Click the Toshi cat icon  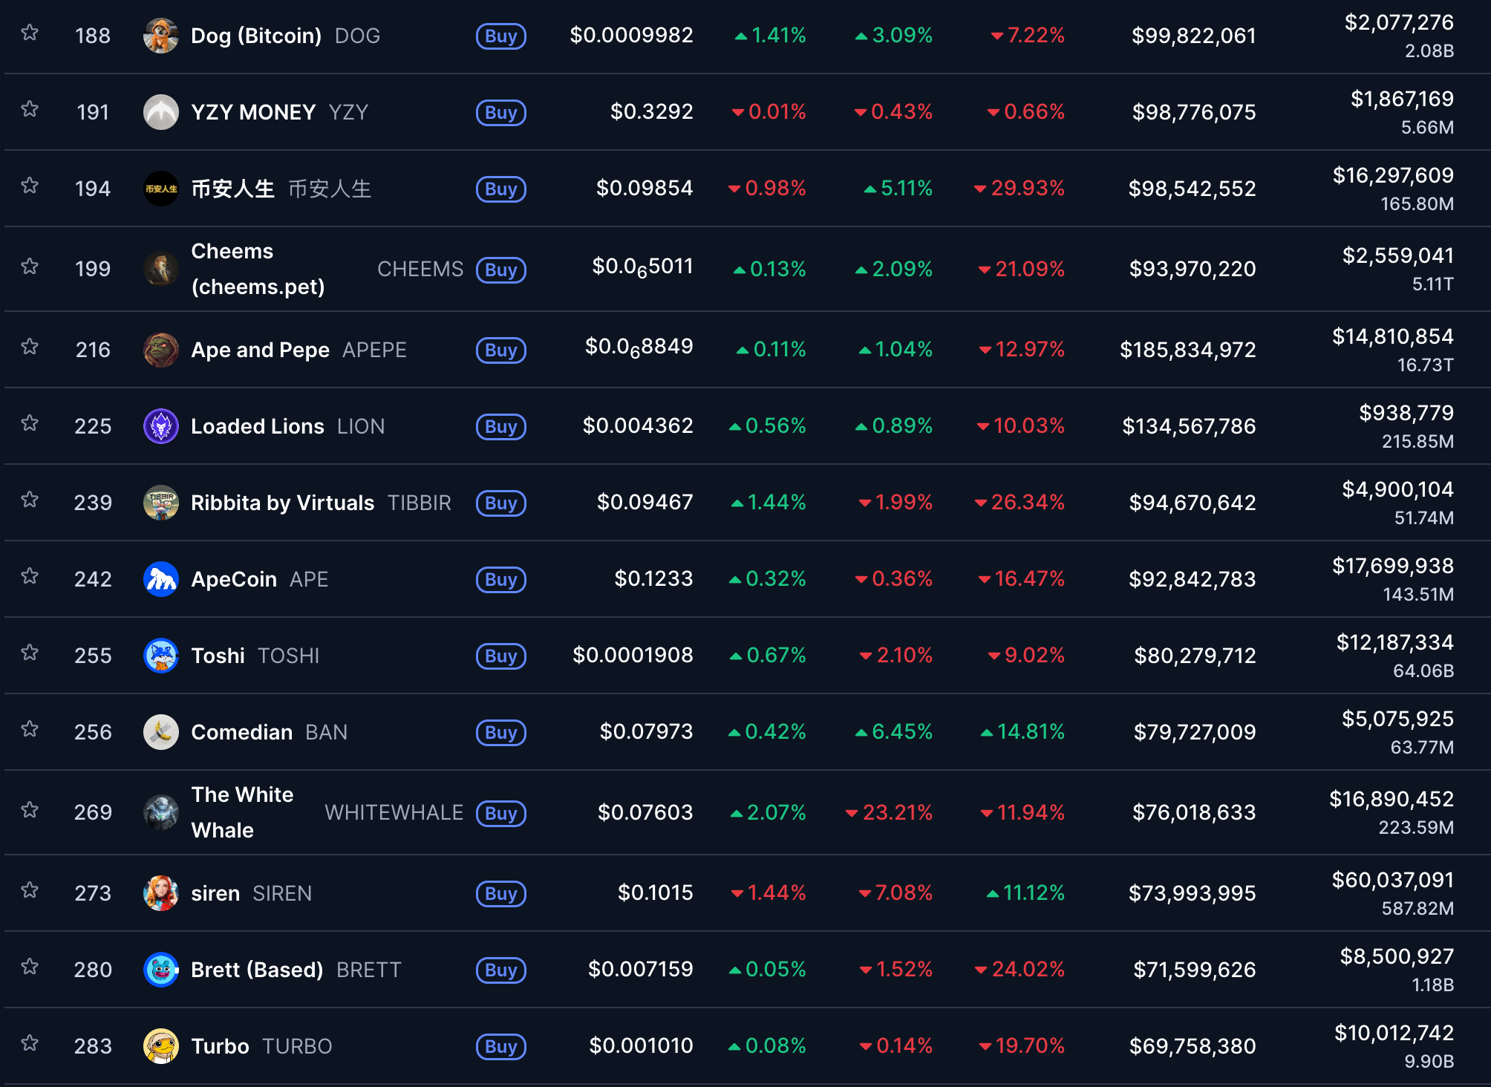coord(160,656)
